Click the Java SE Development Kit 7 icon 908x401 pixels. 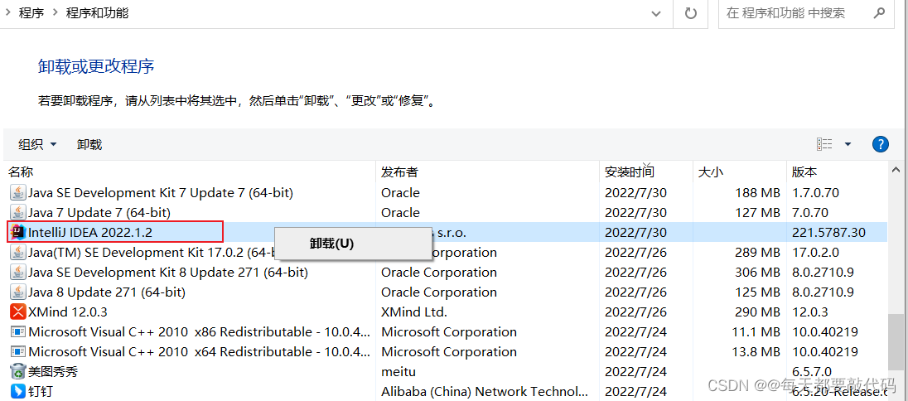(18, 192)
